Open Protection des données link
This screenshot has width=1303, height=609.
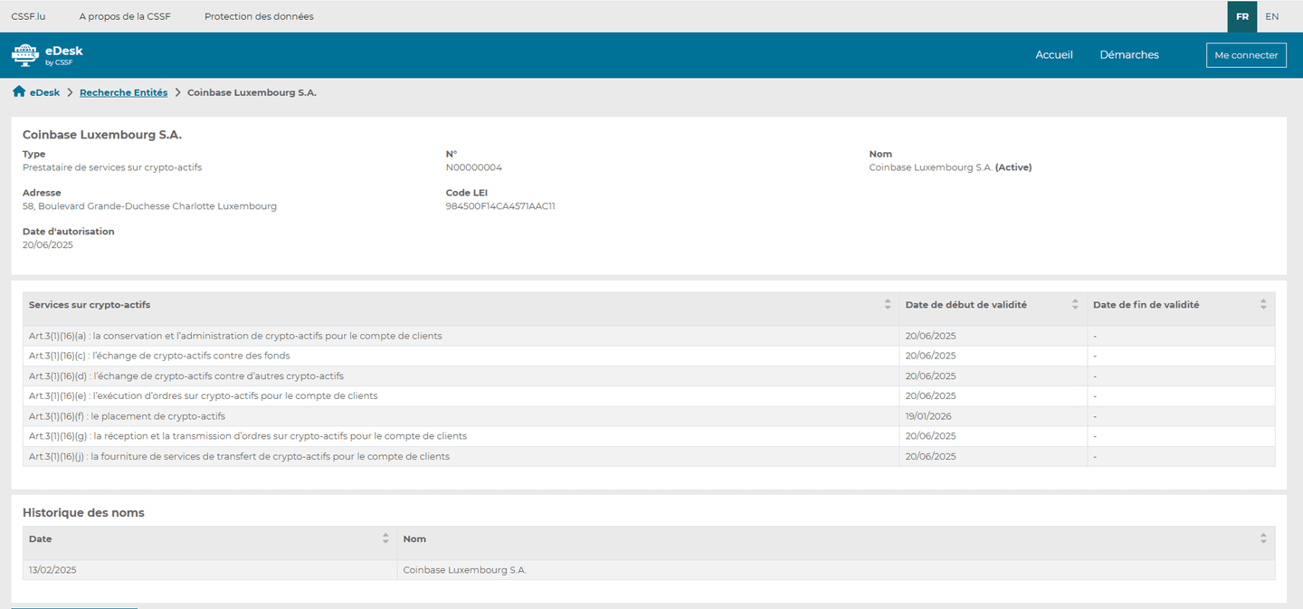(259, 16)
